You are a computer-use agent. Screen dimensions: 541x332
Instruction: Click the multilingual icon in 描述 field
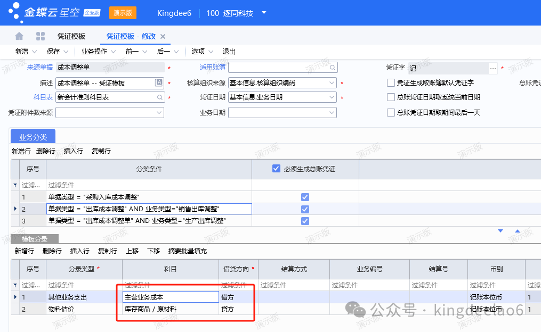pyautogui.click(x=159, y=83)
